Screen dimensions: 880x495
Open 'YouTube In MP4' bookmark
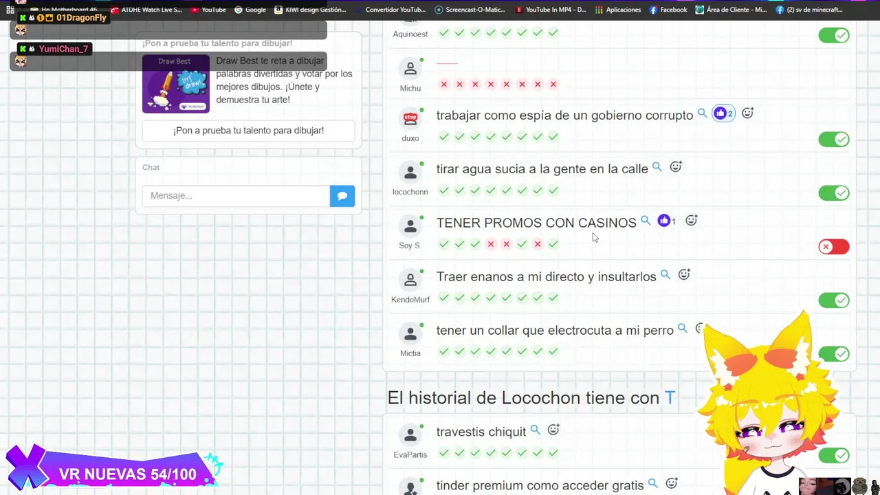[x=550, y=10]
